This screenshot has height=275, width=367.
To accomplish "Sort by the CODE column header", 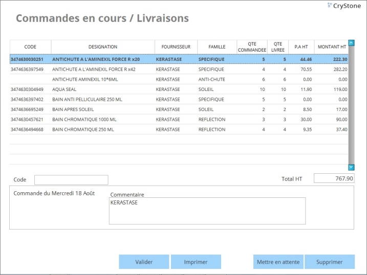I will click(30, 47).
